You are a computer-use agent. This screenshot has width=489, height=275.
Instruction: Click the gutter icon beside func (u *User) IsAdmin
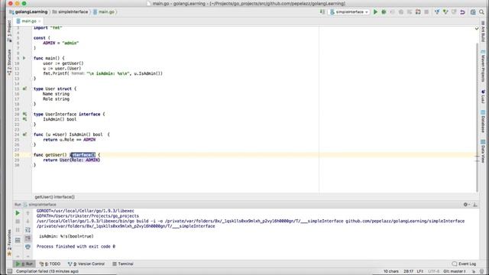pos(24,134)
